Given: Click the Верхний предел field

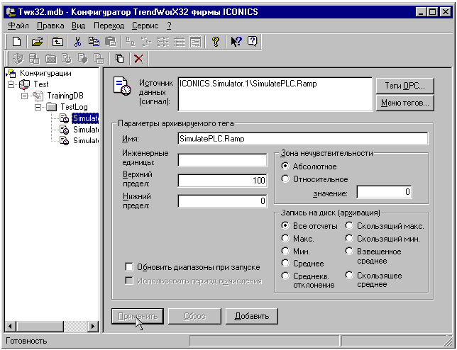Looking at the screenshot, I should coord(222,181).
